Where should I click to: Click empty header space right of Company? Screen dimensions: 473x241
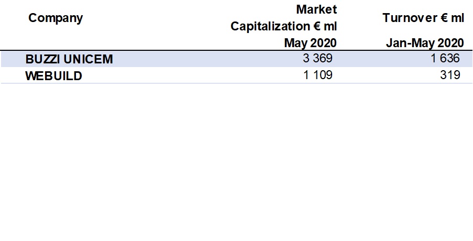click(157, 21)
